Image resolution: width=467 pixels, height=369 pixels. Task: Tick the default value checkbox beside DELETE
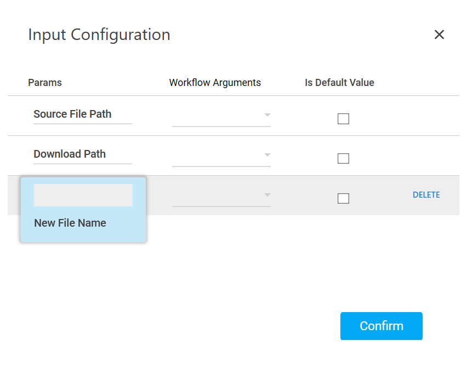click(343, 199)
